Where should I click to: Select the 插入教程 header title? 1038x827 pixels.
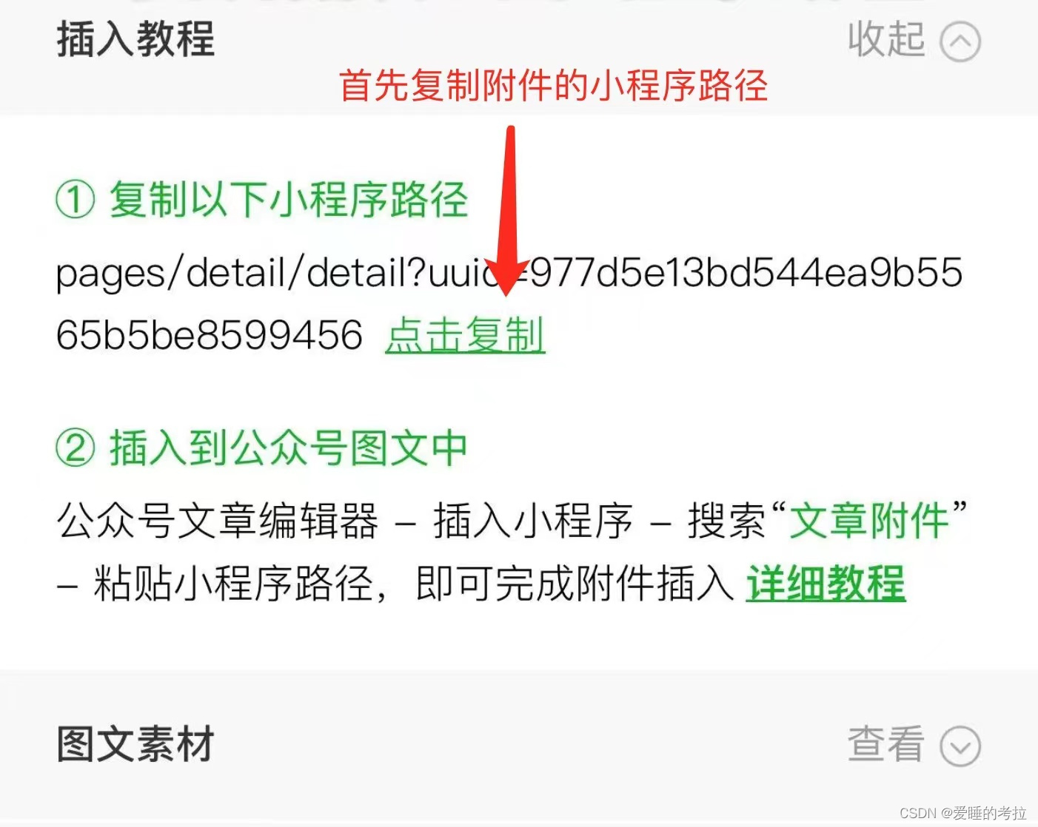pyautogui.click(x=135, y=39)
